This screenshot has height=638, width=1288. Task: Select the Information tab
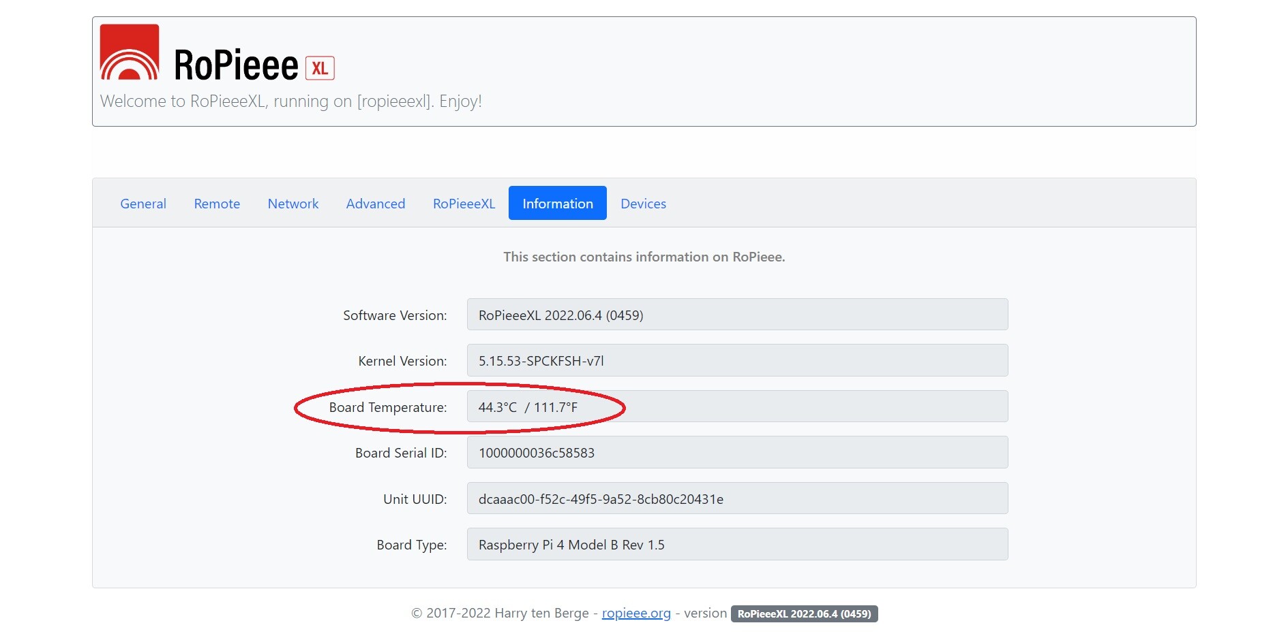click(558, 204)
